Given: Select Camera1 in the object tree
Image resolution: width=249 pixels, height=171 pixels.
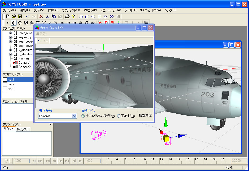Looking at the screenshot, I should pyautogui.click(x=24, y=63).
